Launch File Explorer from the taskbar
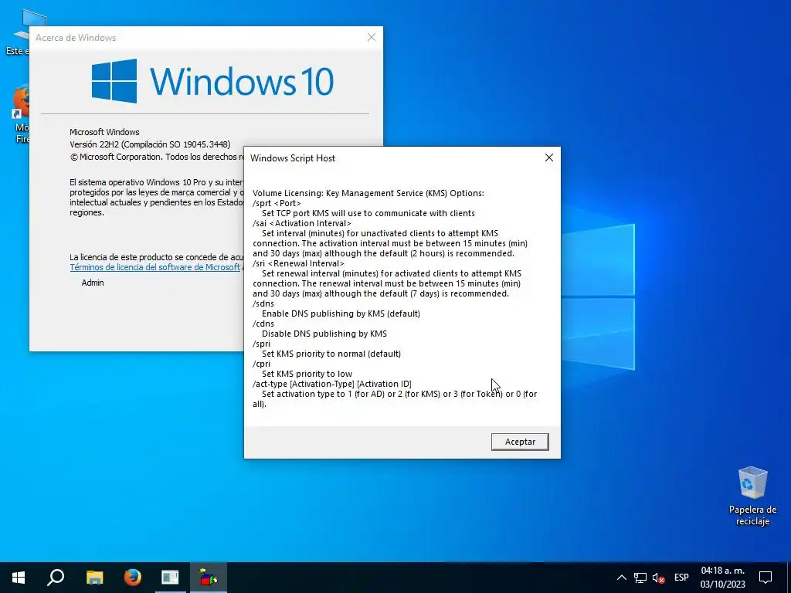The width and height of the screenshot is (791, 593). click(94, 578)
